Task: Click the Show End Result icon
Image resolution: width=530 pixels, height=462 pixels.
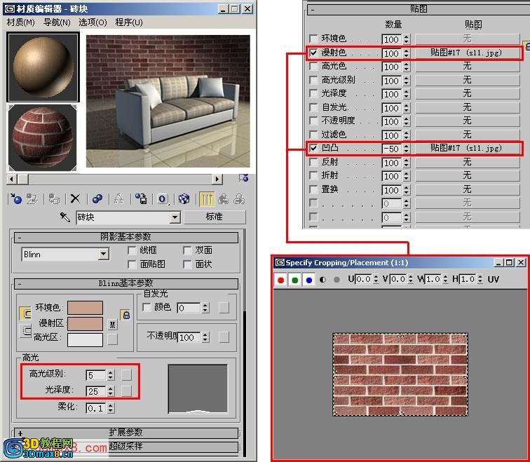Action: click(207, 199)
